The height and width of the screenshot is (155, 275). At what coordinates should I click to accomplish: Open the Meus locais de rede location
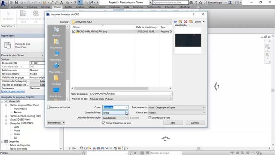click(x=56, y=68)
